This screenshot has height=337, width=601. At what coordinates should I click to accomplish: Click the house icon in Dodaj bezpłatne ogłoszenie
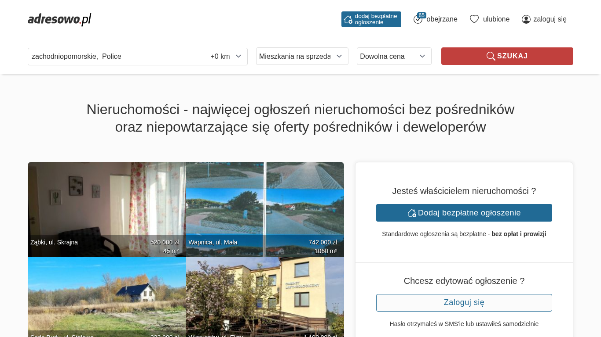tap(412, 213)
